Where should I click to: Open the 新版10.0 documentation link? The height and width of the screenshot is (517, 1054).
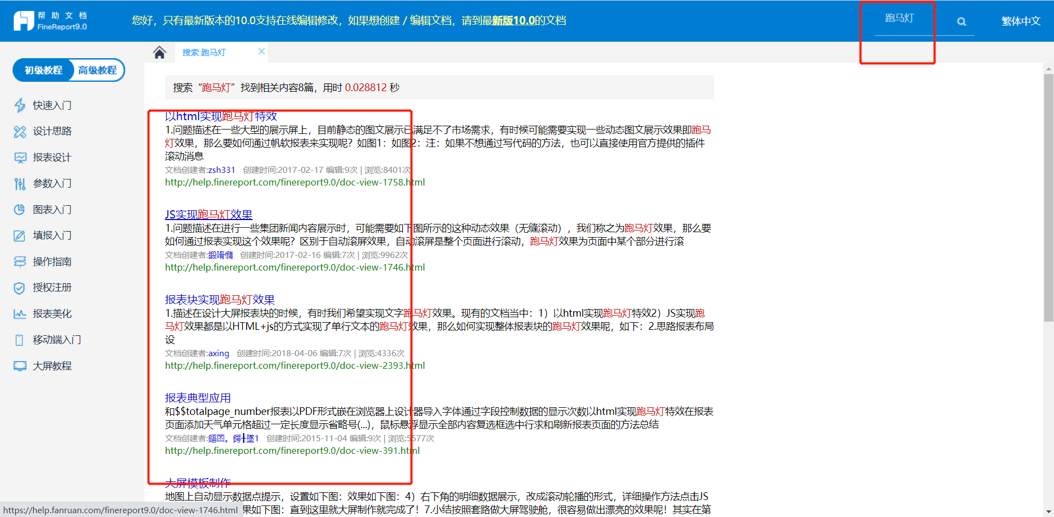pyautogui.click(x=513, y=21)
